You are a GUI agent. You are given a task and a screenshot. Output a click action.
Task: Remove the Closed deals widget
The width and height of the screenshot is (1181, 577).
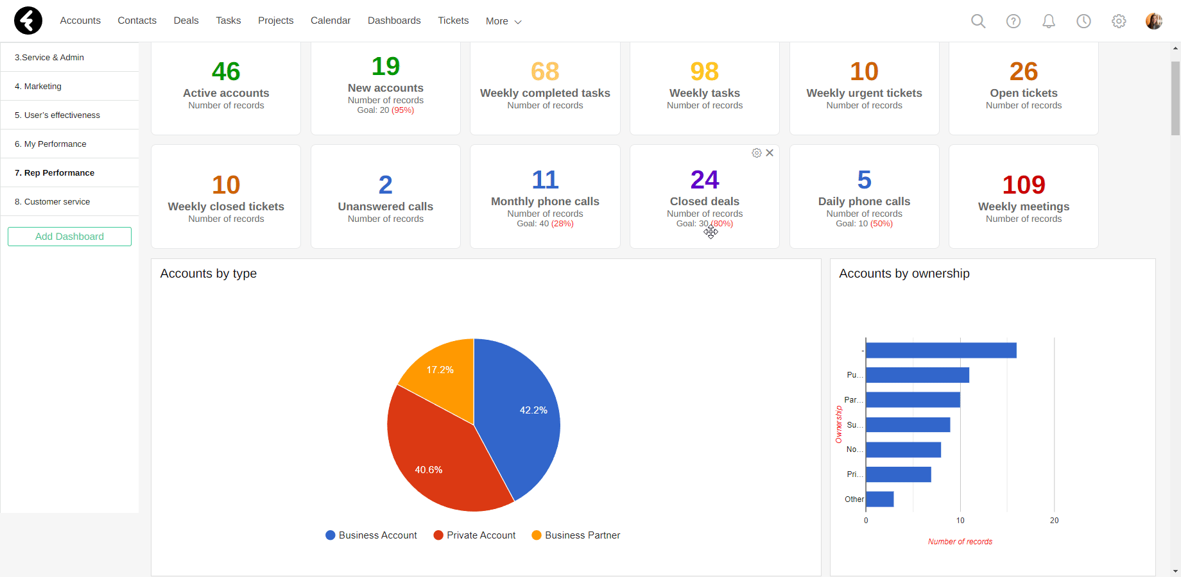(770, 153)
